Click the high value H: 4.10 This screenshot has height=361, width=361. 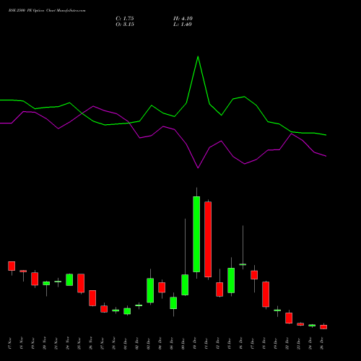(x=183, y=19)
